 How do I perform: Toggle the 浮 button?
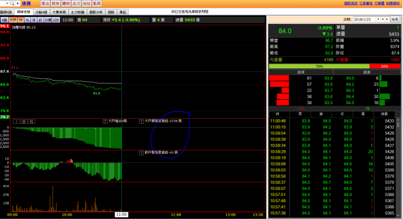coord(34,20)
